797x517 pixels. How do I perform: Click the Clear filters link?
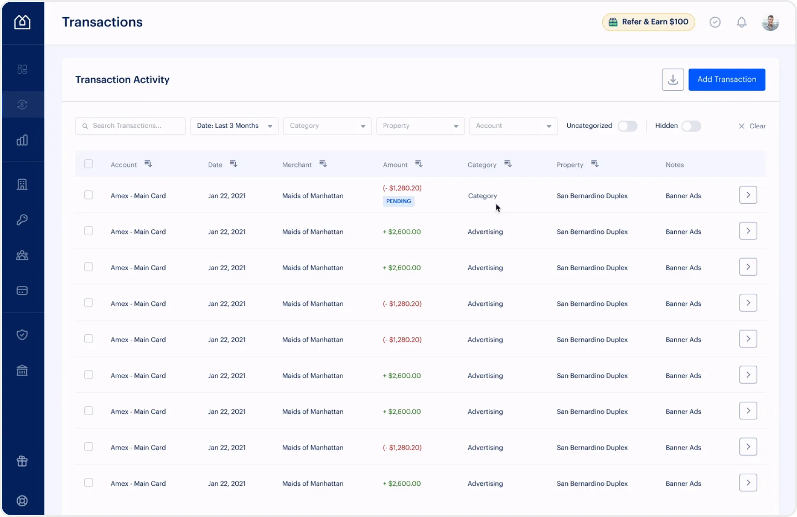(x=757, y=126)
